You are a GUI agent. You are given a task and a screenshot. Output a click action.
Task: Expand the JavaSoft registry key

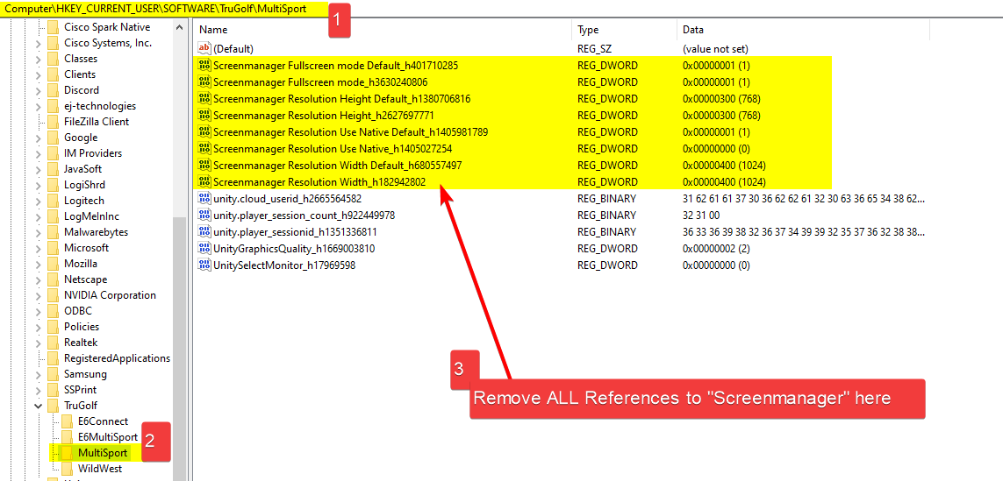pos(38,169)
